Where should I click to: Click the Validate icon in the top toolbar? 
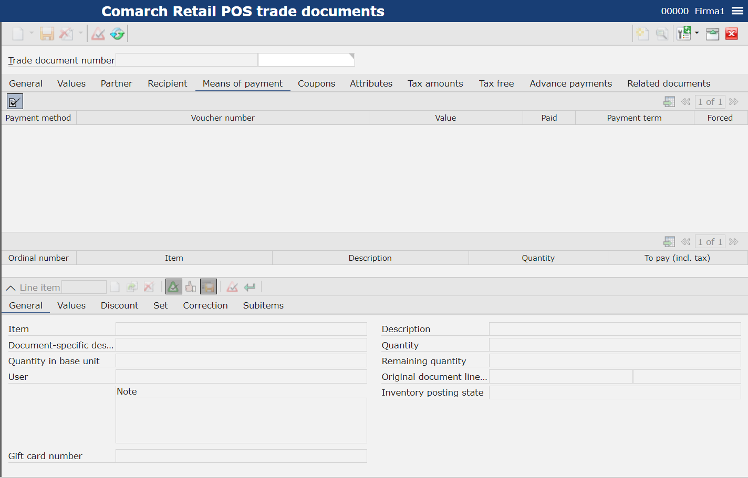point(98,34)
